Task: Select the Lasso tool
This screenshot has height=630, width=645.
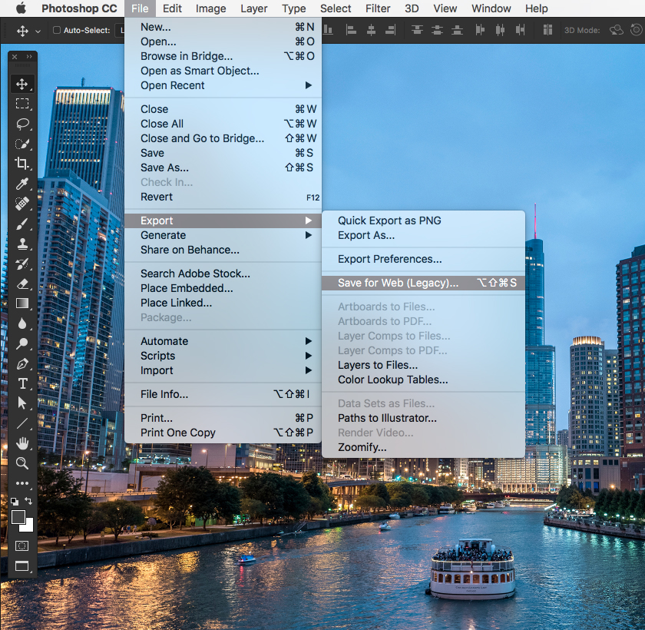Action: point(22,124)
